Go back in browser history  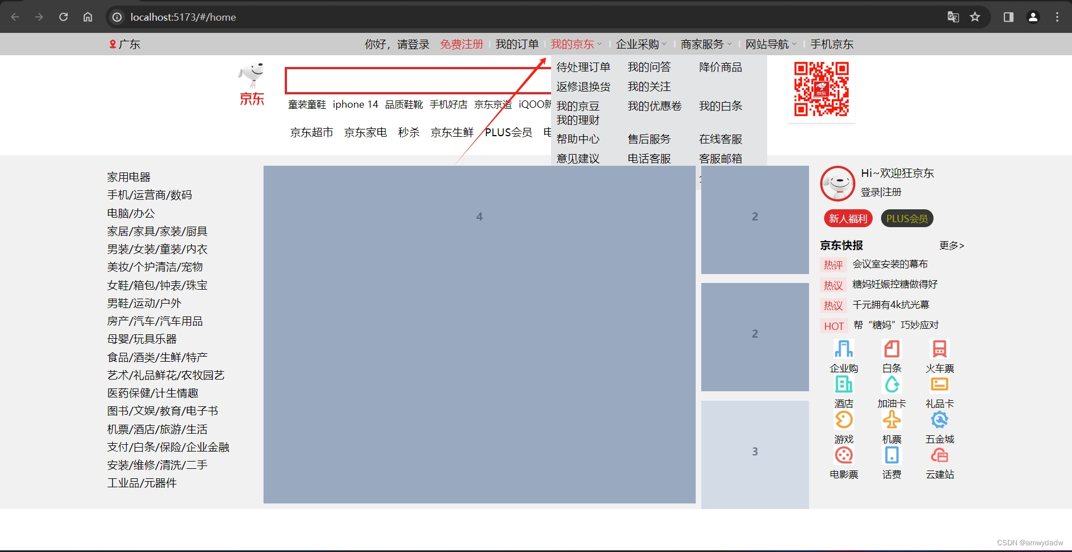point(15,17)
